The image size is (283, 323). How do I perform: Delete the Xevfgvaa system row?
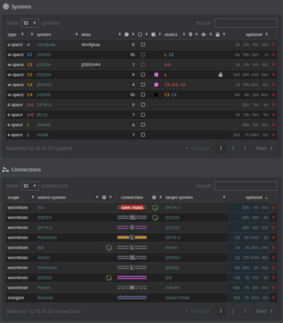click(273, 45)
